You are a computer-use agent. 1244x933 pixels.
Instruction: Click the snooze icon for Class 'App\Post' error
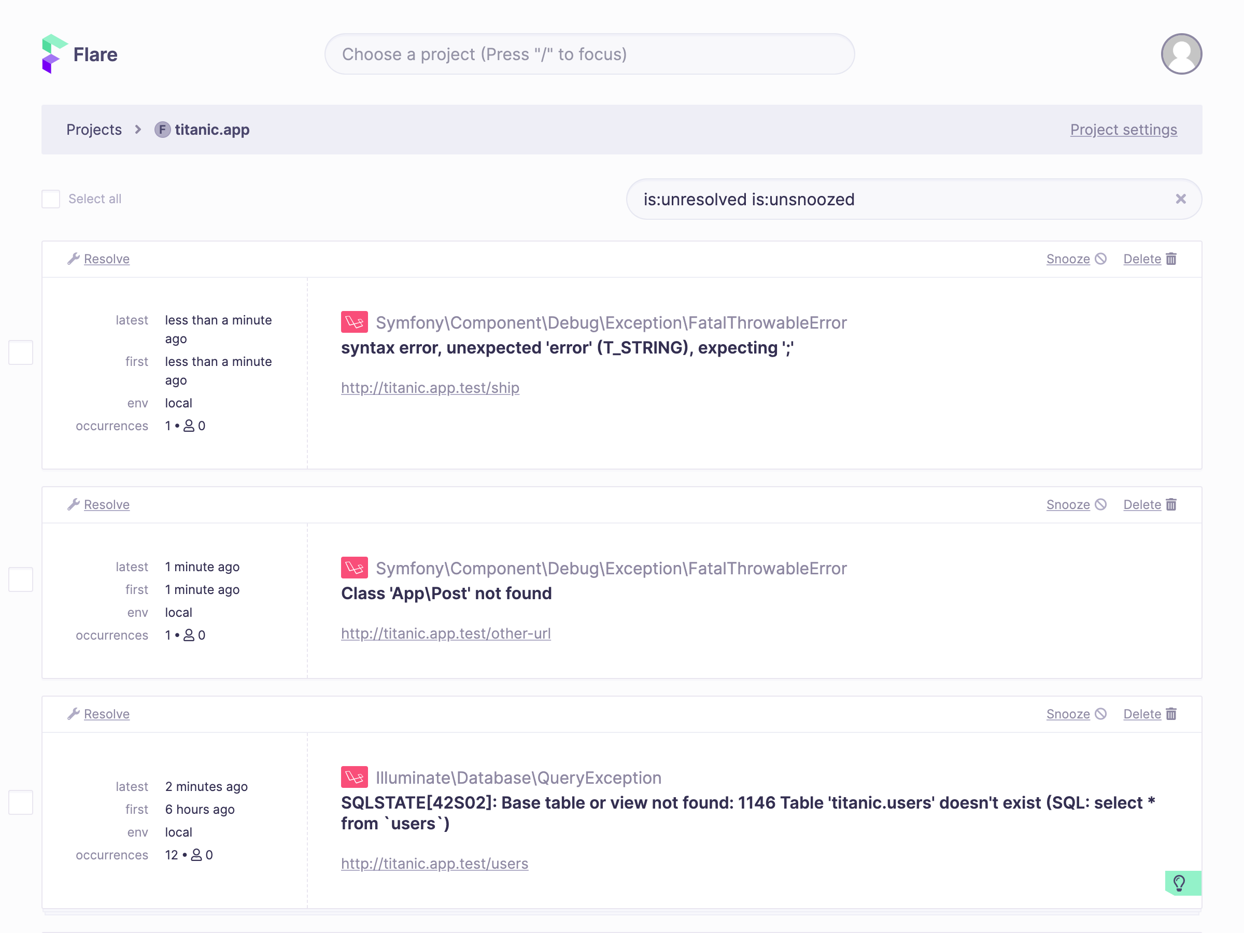click(x=1100, y=504)
